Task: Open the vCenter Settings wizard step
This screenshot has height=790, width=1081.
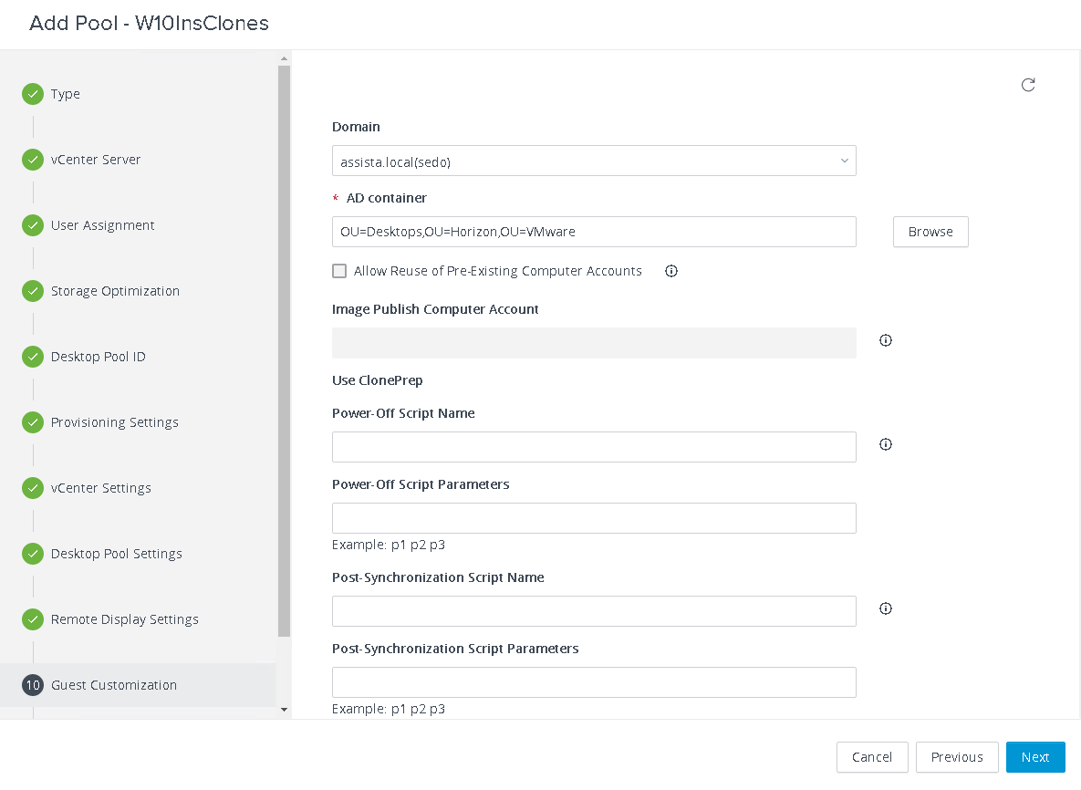Action: click(100, 488)
